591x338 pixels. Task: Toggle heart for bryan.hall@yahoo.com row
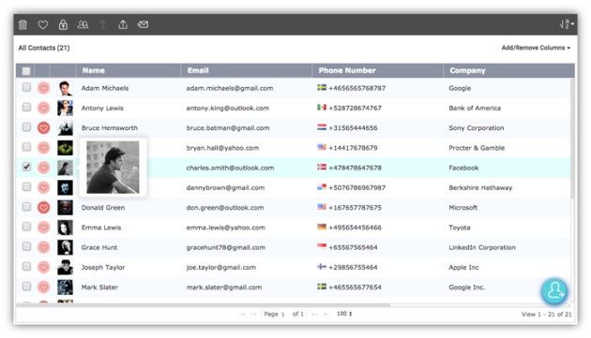(44, 148)
